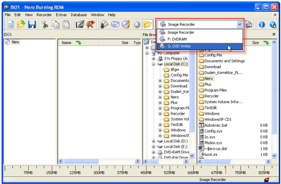Select Bfgw folder in the tree
The height and width of the screenshot is (184, 281).
[x=175, y=69]
